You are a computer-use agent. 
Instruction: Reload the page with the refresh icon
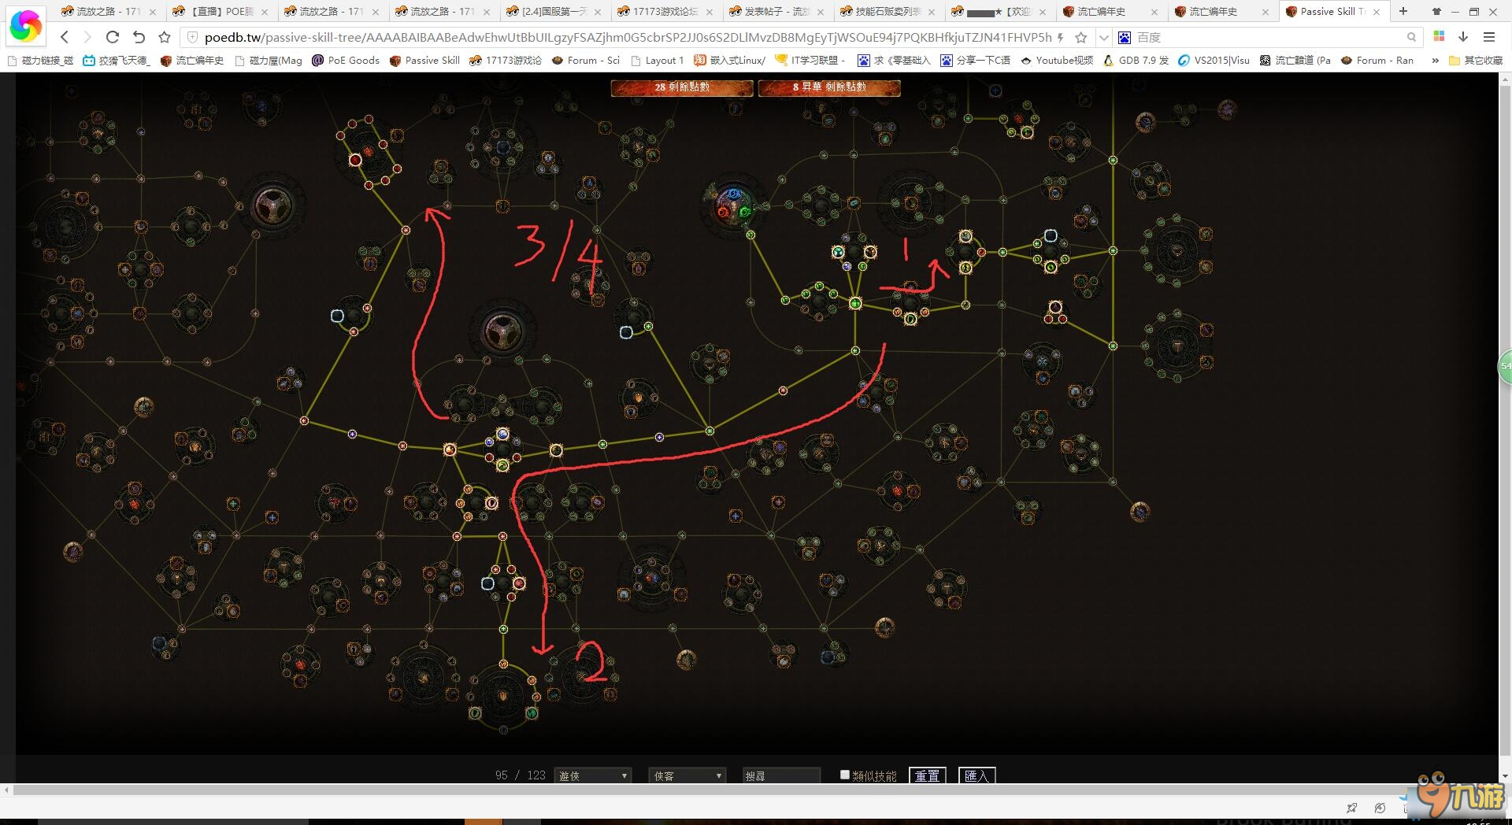[x=113, y=37]
